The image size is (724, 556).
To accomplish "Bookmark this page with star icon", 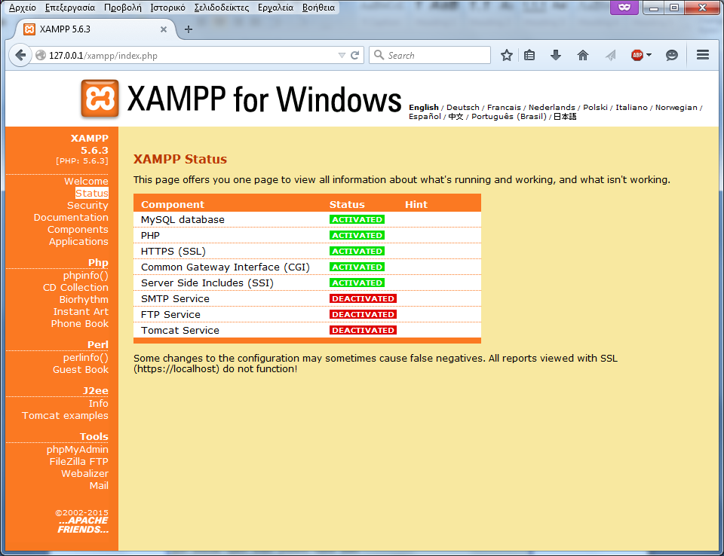I will [507, 55].
